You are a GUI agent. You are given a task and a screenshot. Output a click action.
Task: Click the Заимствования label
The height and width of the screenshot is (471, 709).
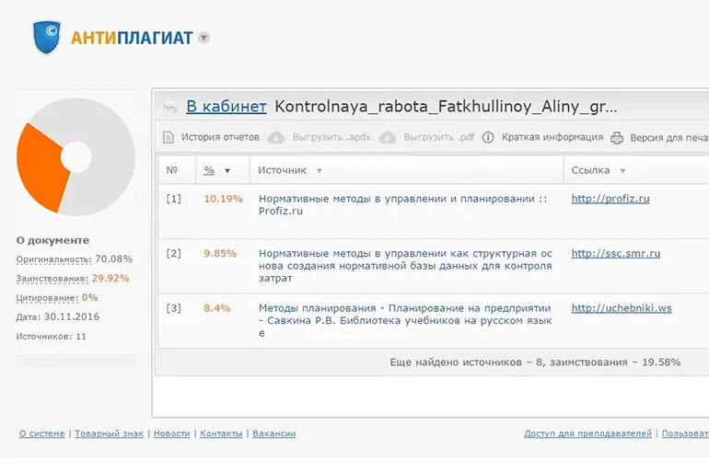pyautogui.click(x=52, y=279)
